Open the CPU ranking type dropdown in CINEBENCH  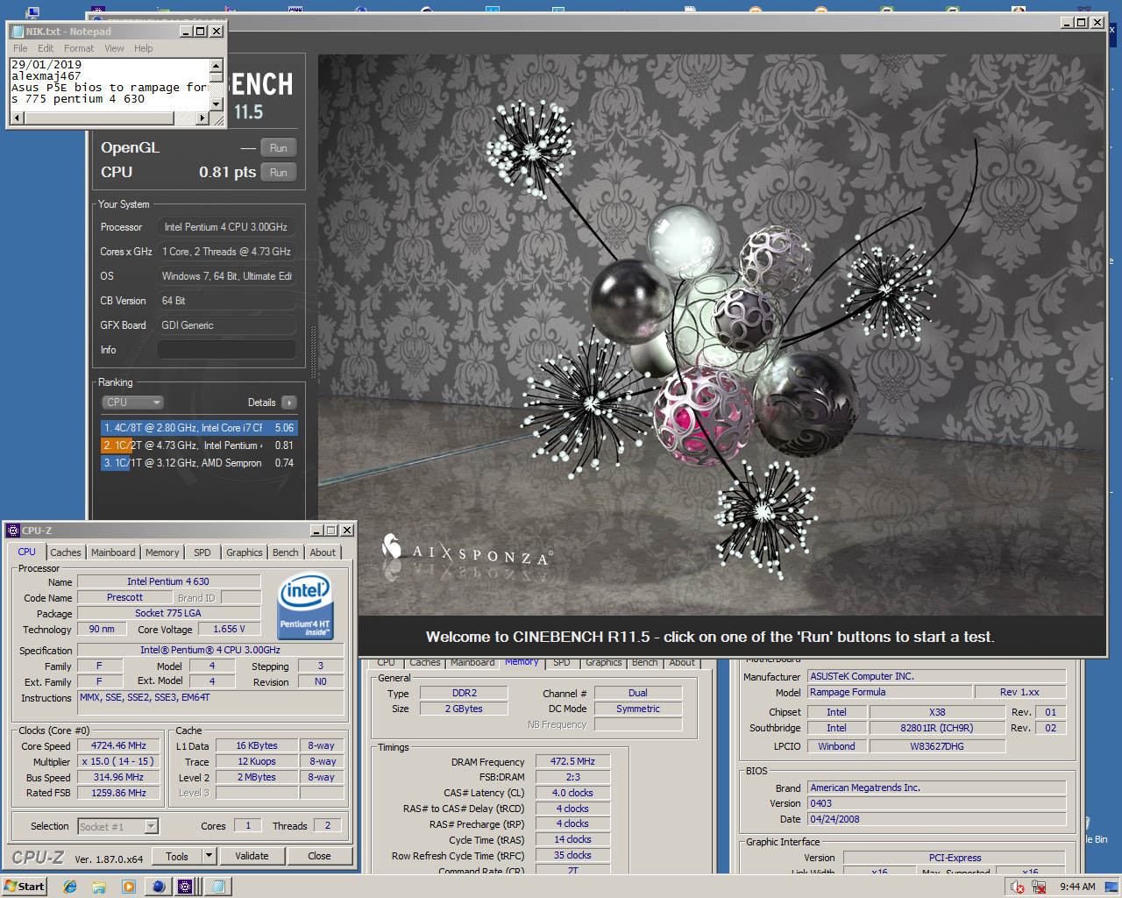(x=132, y=403)
